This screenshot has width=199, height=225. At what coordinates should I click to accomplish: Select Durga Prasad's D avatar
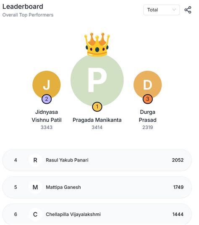pyautogui.click(x=148, y=85)
